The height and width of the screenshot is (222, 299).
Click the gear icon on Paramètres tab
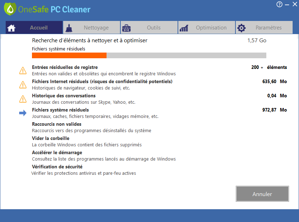coord(241,28)
